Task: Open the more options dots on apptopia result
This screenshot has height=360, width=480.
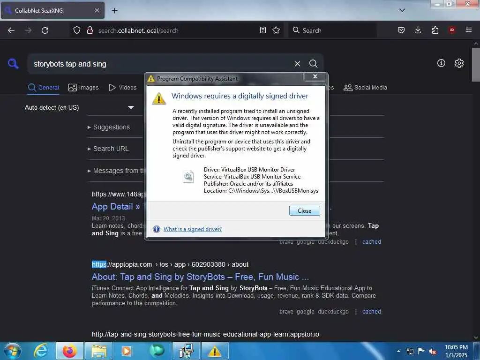Action: click(355, 312)
